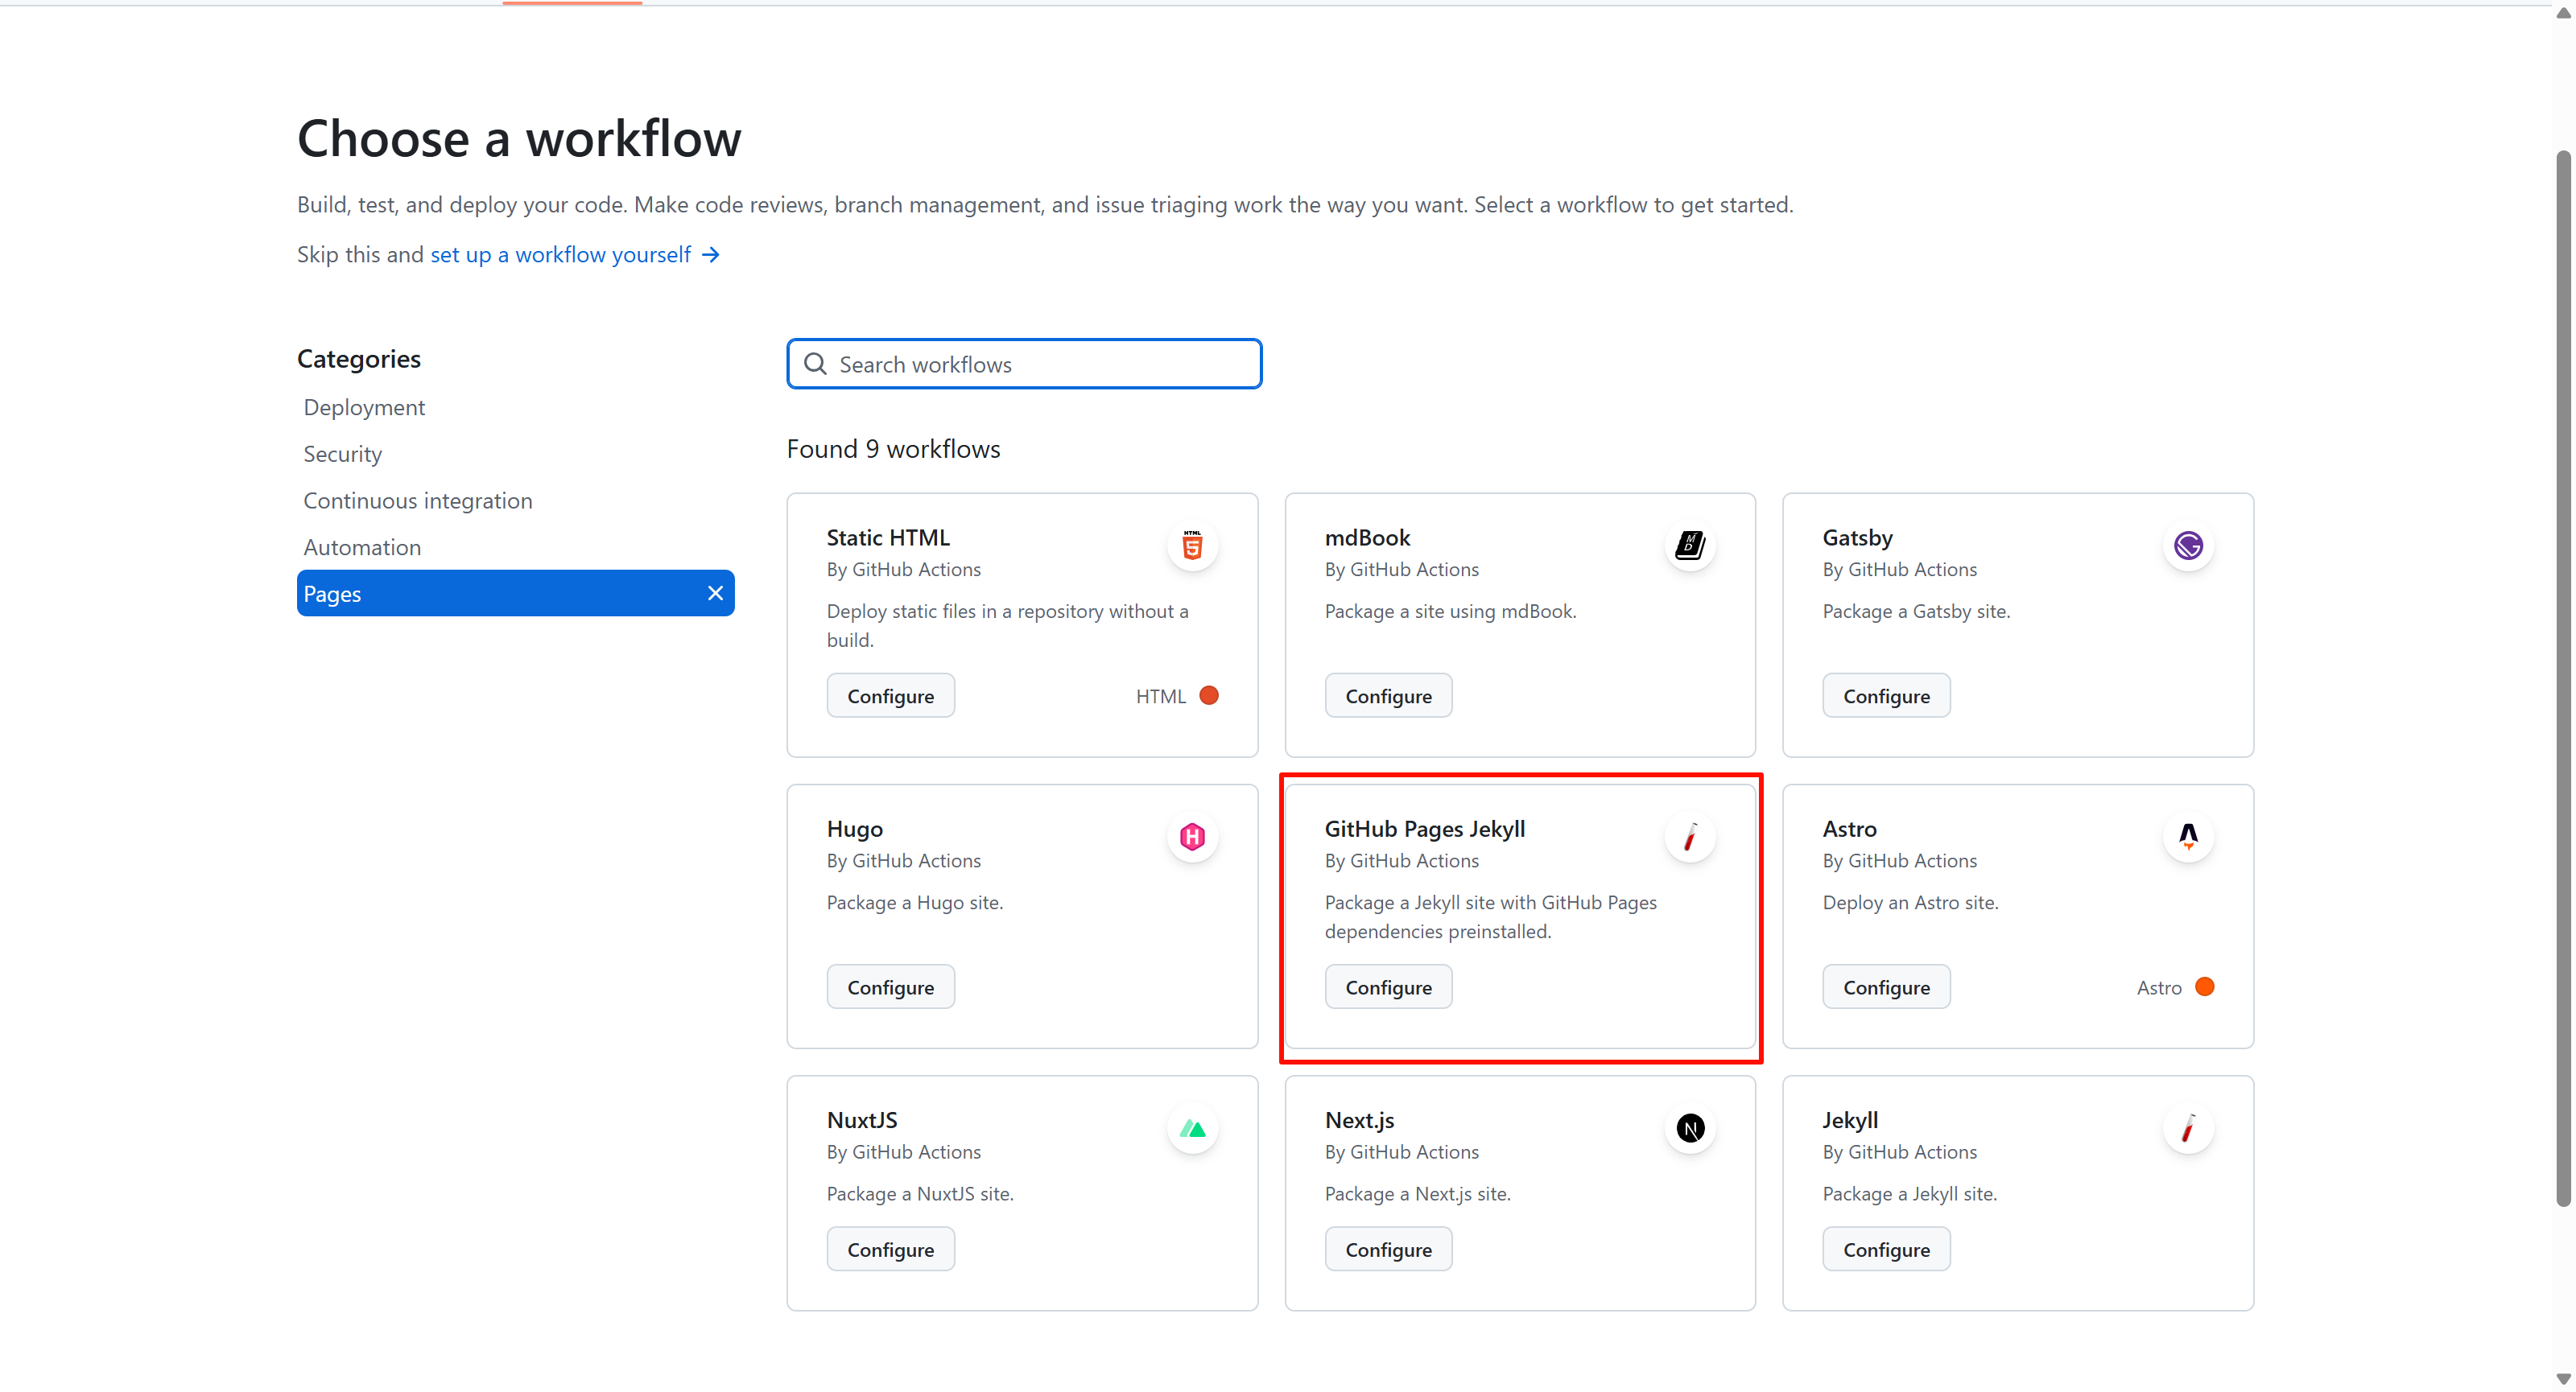Screen dimensions: 2576x1392
Task: Click the green NuxtJS mountain icon
Action: (1192, 1128)
